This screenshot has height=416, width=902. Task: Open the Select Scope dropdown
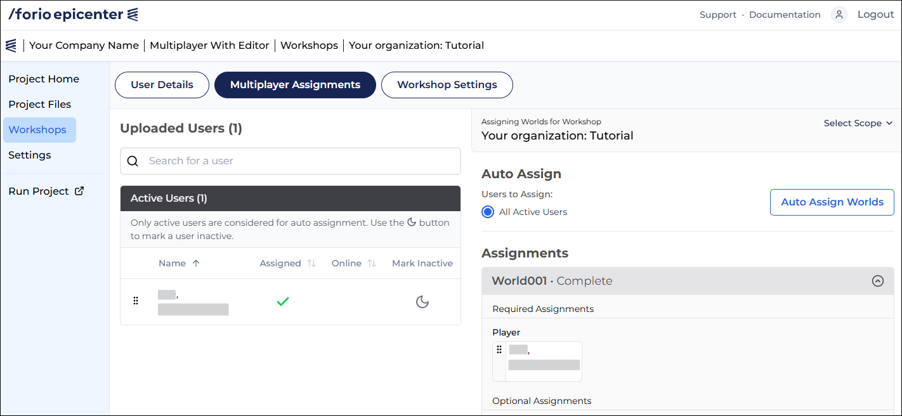(x=858, y=122)
